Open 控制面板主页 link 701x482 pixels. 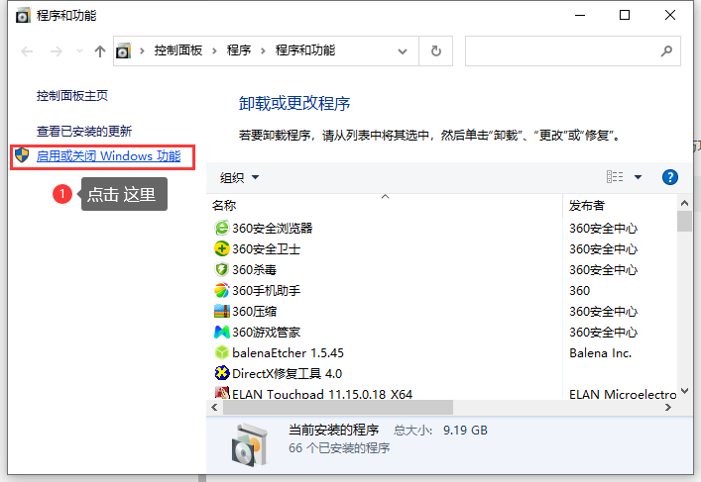(x=72, y=95)
